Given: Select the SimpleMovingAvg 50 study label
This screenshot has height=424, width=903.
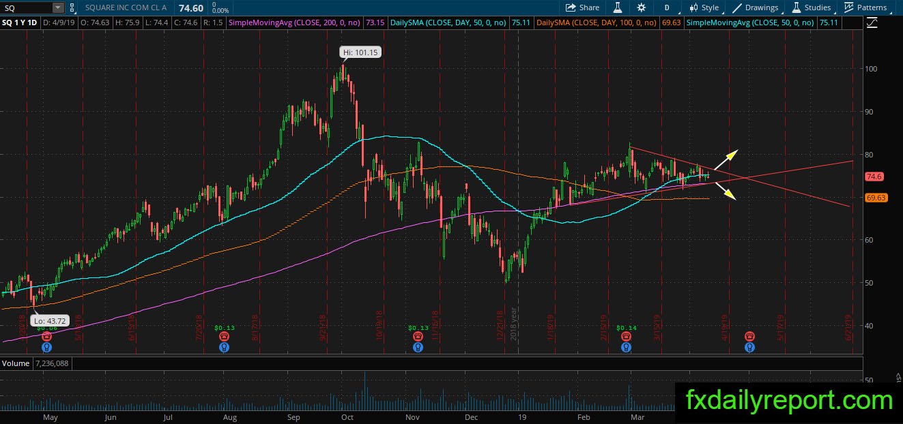Looking at the screenshot, I should click(x=750, y=22).
